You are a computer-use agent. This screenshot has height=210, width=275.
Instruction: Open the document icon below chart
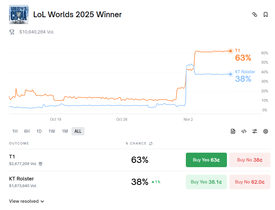(x=233, y=131)
